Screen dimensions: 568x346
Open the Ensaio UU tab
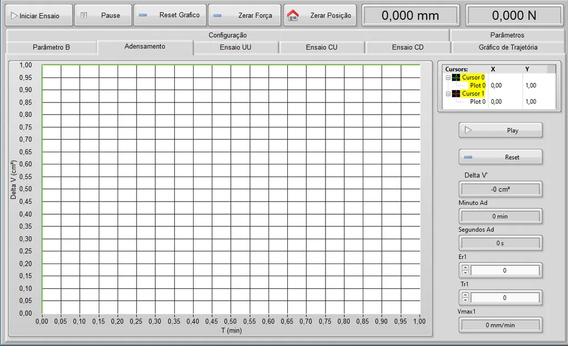tap(235, 48)
